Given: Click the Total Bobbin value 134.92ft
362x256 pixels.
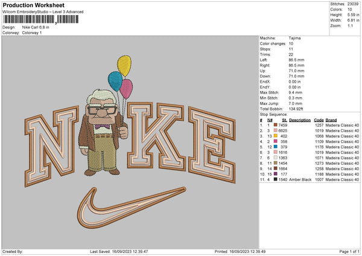Looking at the screenshot, I should [296, 109].
